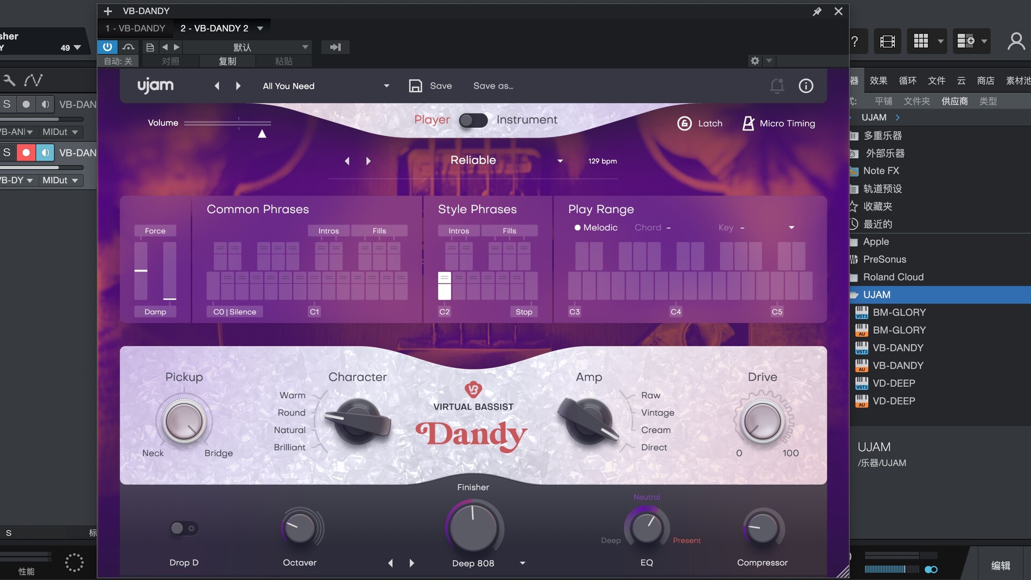
Task: Open the Roland Cloud folder in browser
Action: point(893,277)
